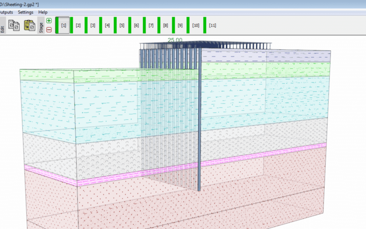Switch to stage [2]
This screenshot has width=366, height=229.
pos(78,25)
